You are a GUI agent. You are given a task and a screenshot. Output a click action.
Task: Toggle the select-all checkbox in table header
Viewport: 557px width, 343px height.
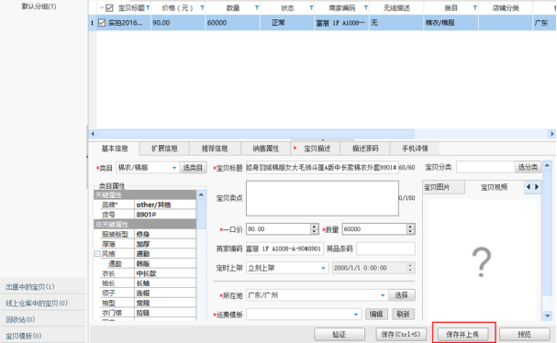pos(109,8)
